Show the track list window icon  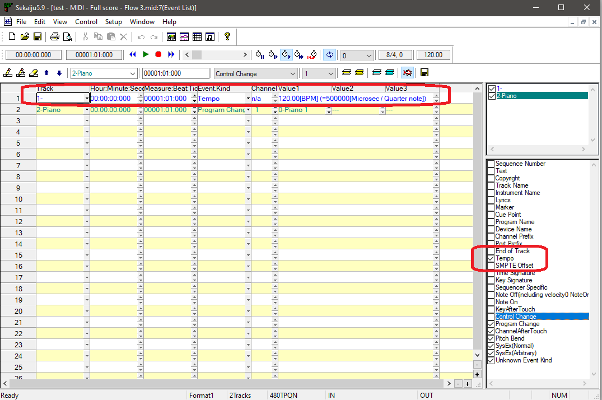(171, 37)
